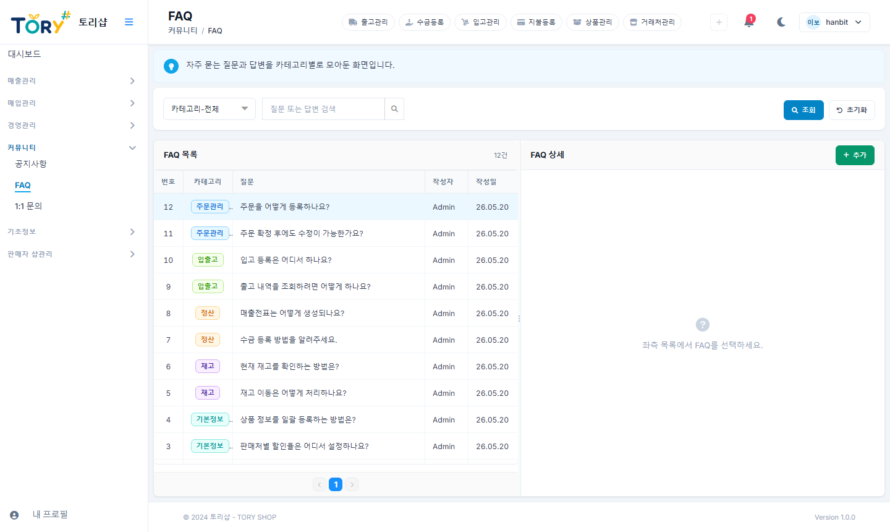Open the notification bell
The image size is (890, 532).
749,22
